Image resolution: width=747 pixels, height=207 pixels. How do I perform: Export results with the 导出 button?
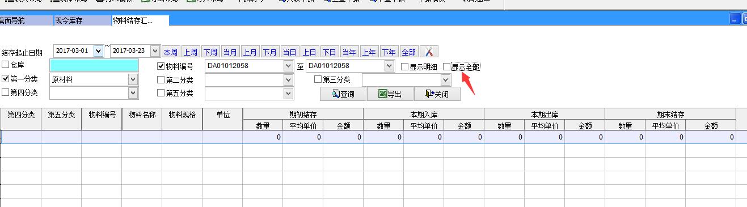click(x=390, y=94)
